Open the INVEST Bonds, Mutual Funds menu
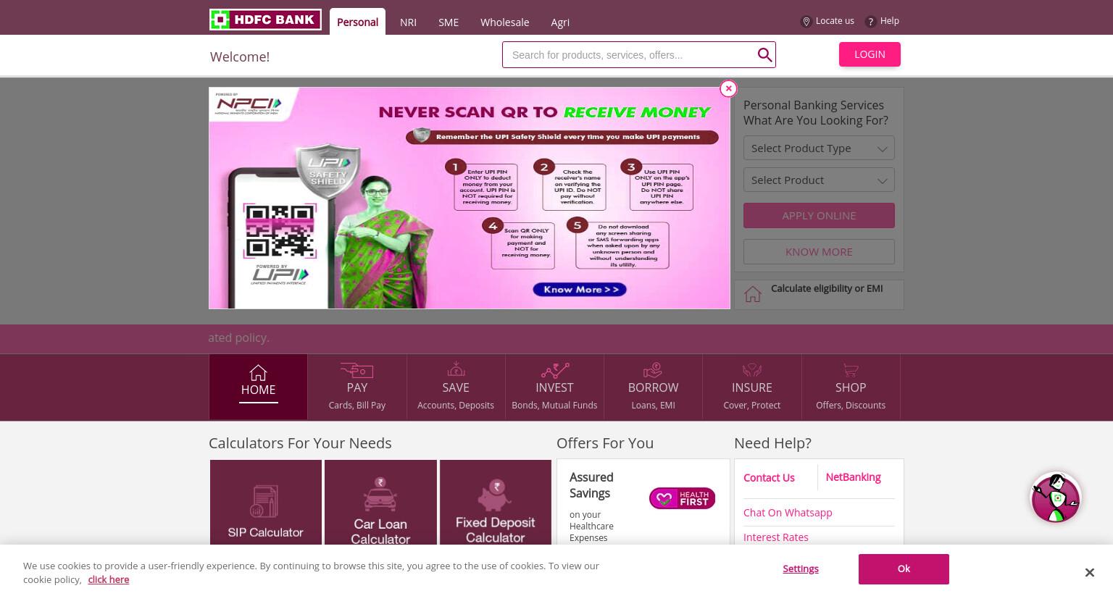 554,387
